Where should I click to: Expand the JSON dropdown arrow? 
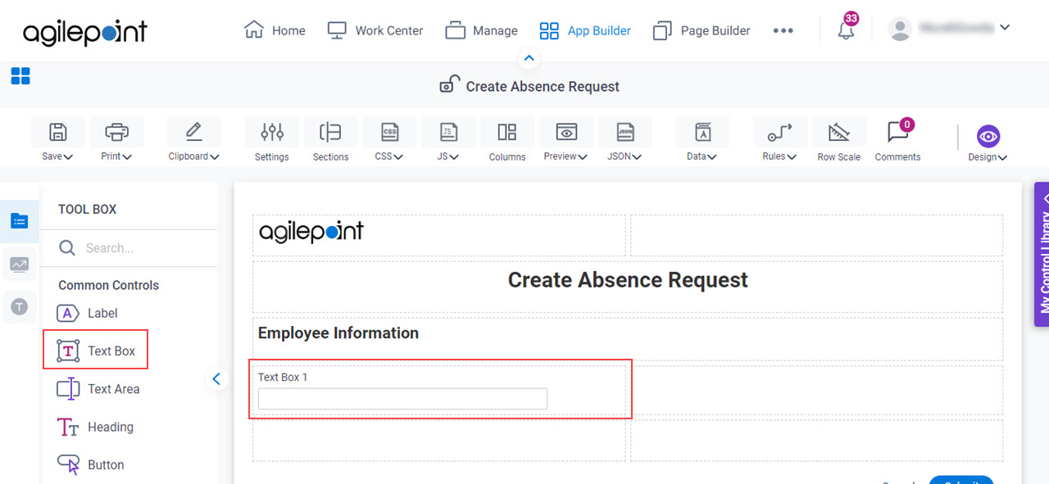point(637,156)
